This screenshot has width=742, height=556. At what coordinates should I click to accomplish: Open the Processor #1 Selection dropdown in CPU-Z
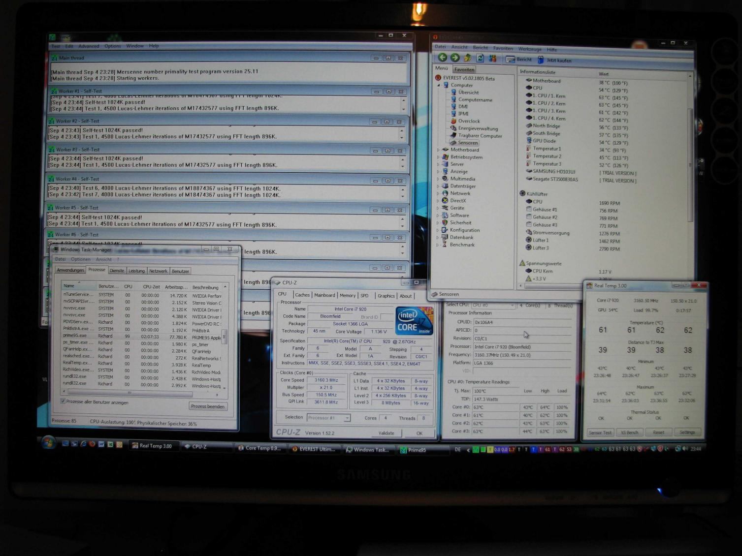(x=328, y=418)
